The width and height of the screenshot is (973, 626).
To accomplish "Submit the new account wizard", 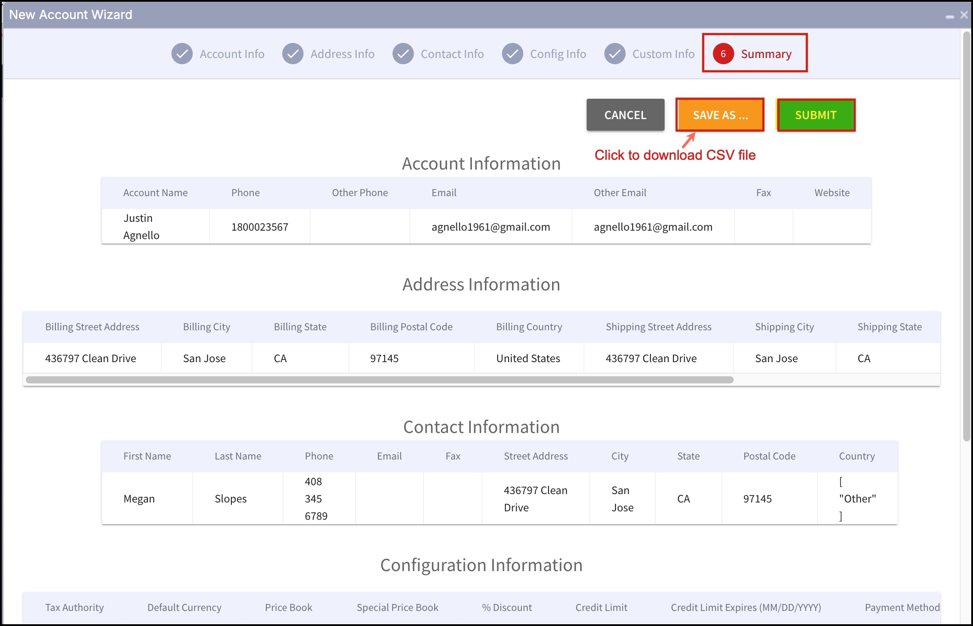I will [816, 115].
